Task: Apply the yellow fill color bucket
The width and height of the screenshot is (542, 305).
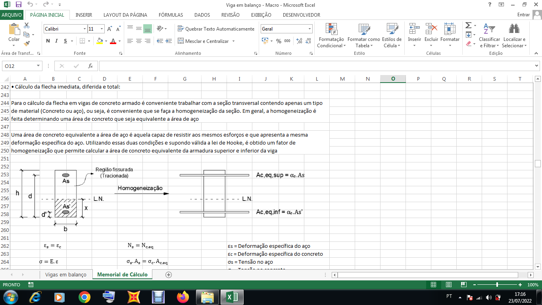Action: pos(100,41)
